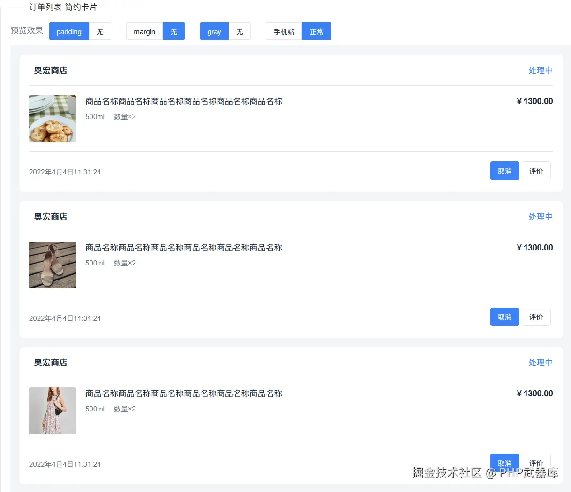This screenshot has width=571, height=492.
Task: Switch preview to 正常 mode
Action: point(316,31)
